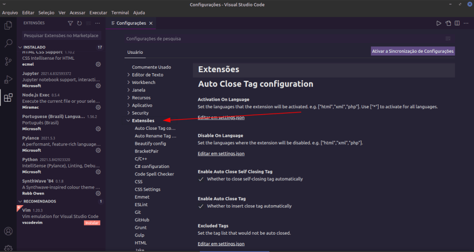Open the Accounts icon in the activity bar
Screen dimensions: 474x252
[x=8, y=231]
